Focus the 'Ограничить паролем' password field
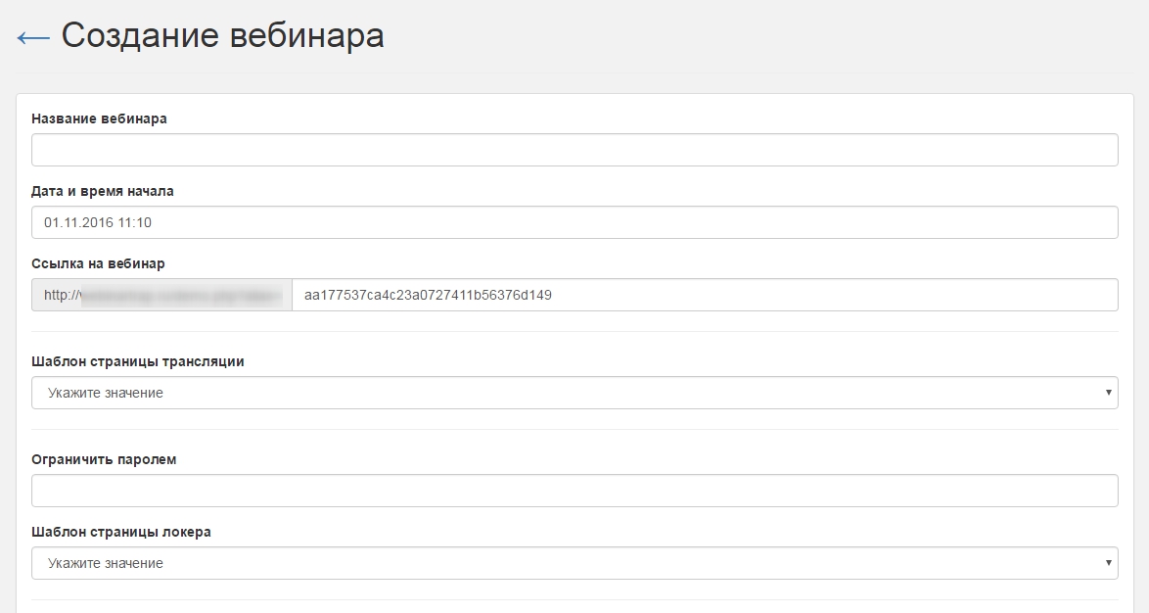Viewport: 1149px width, 613px height. [x=574, y=491]
